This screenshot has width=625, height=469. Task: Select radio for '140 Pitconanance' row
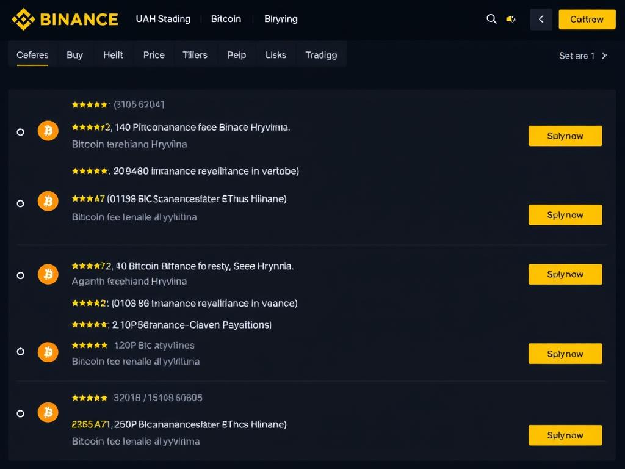pyautogui.click(x=20, y=132)
